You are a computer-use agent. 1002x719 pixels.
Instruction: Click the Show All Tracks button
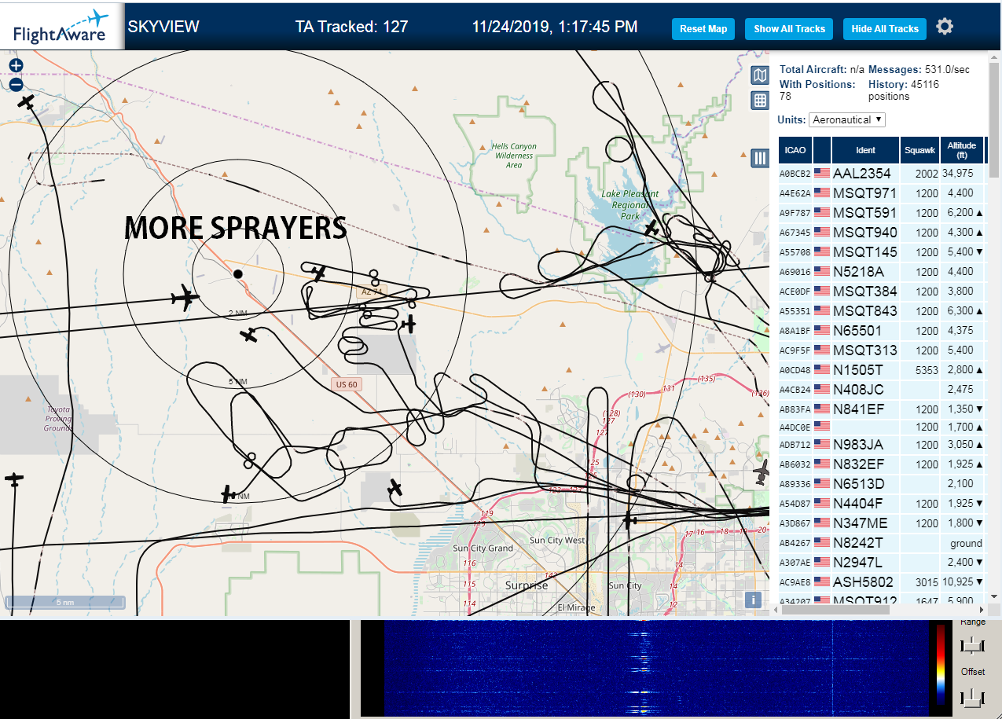pos(789,29)
